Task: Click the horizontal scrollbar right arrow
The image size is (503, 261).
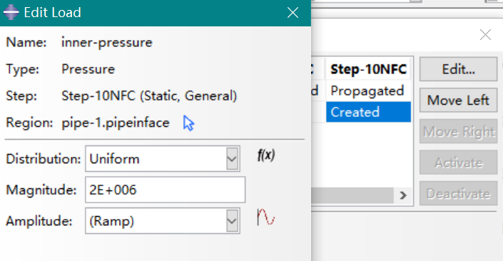Action: coord(403,195)
